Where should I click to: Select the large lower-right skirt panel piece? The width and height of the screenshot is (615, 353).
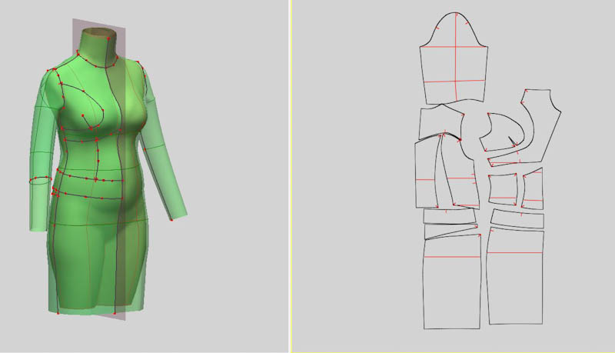point(515,278)
